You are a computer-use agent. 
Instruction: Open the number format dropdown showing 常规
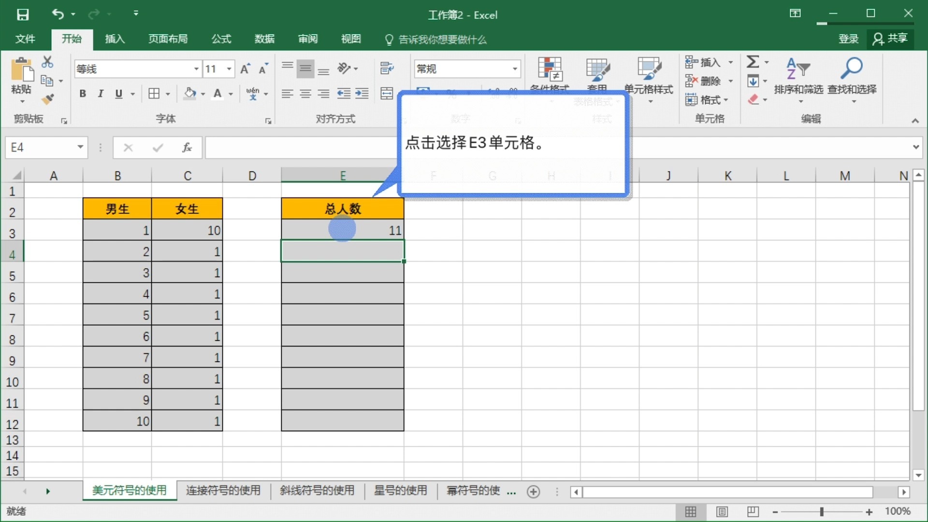pyautogui.click(x=513, y=69)
